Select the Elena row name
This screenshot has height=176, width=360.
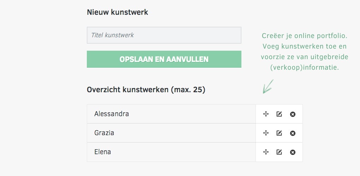[x=103, y=152]
